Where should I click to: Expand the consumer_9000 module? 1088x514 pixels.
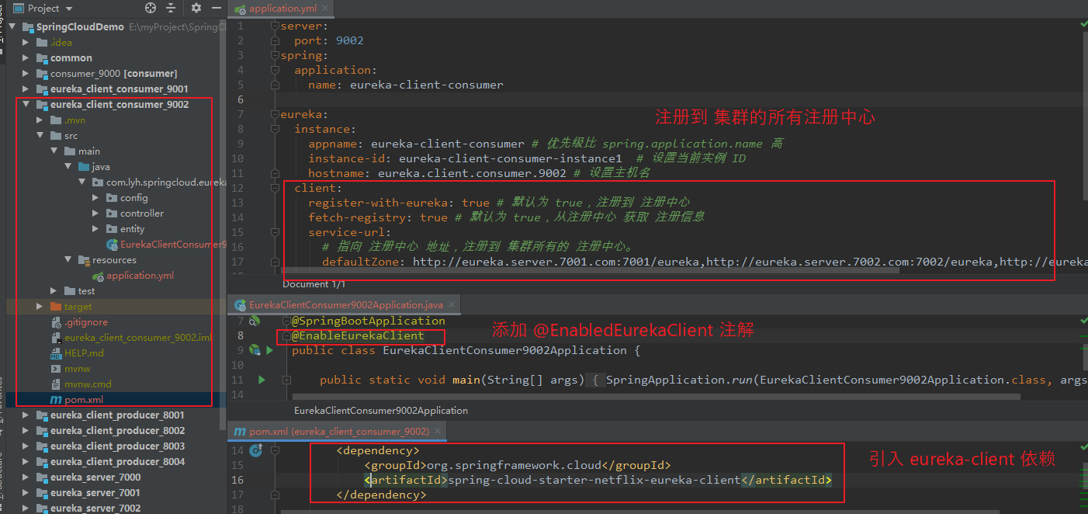coord(26,74)
